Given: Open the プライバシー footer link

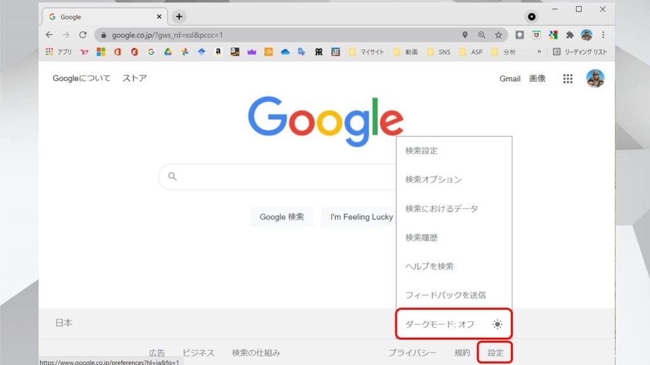Looking at the screenshot, I should pos(412,353).
